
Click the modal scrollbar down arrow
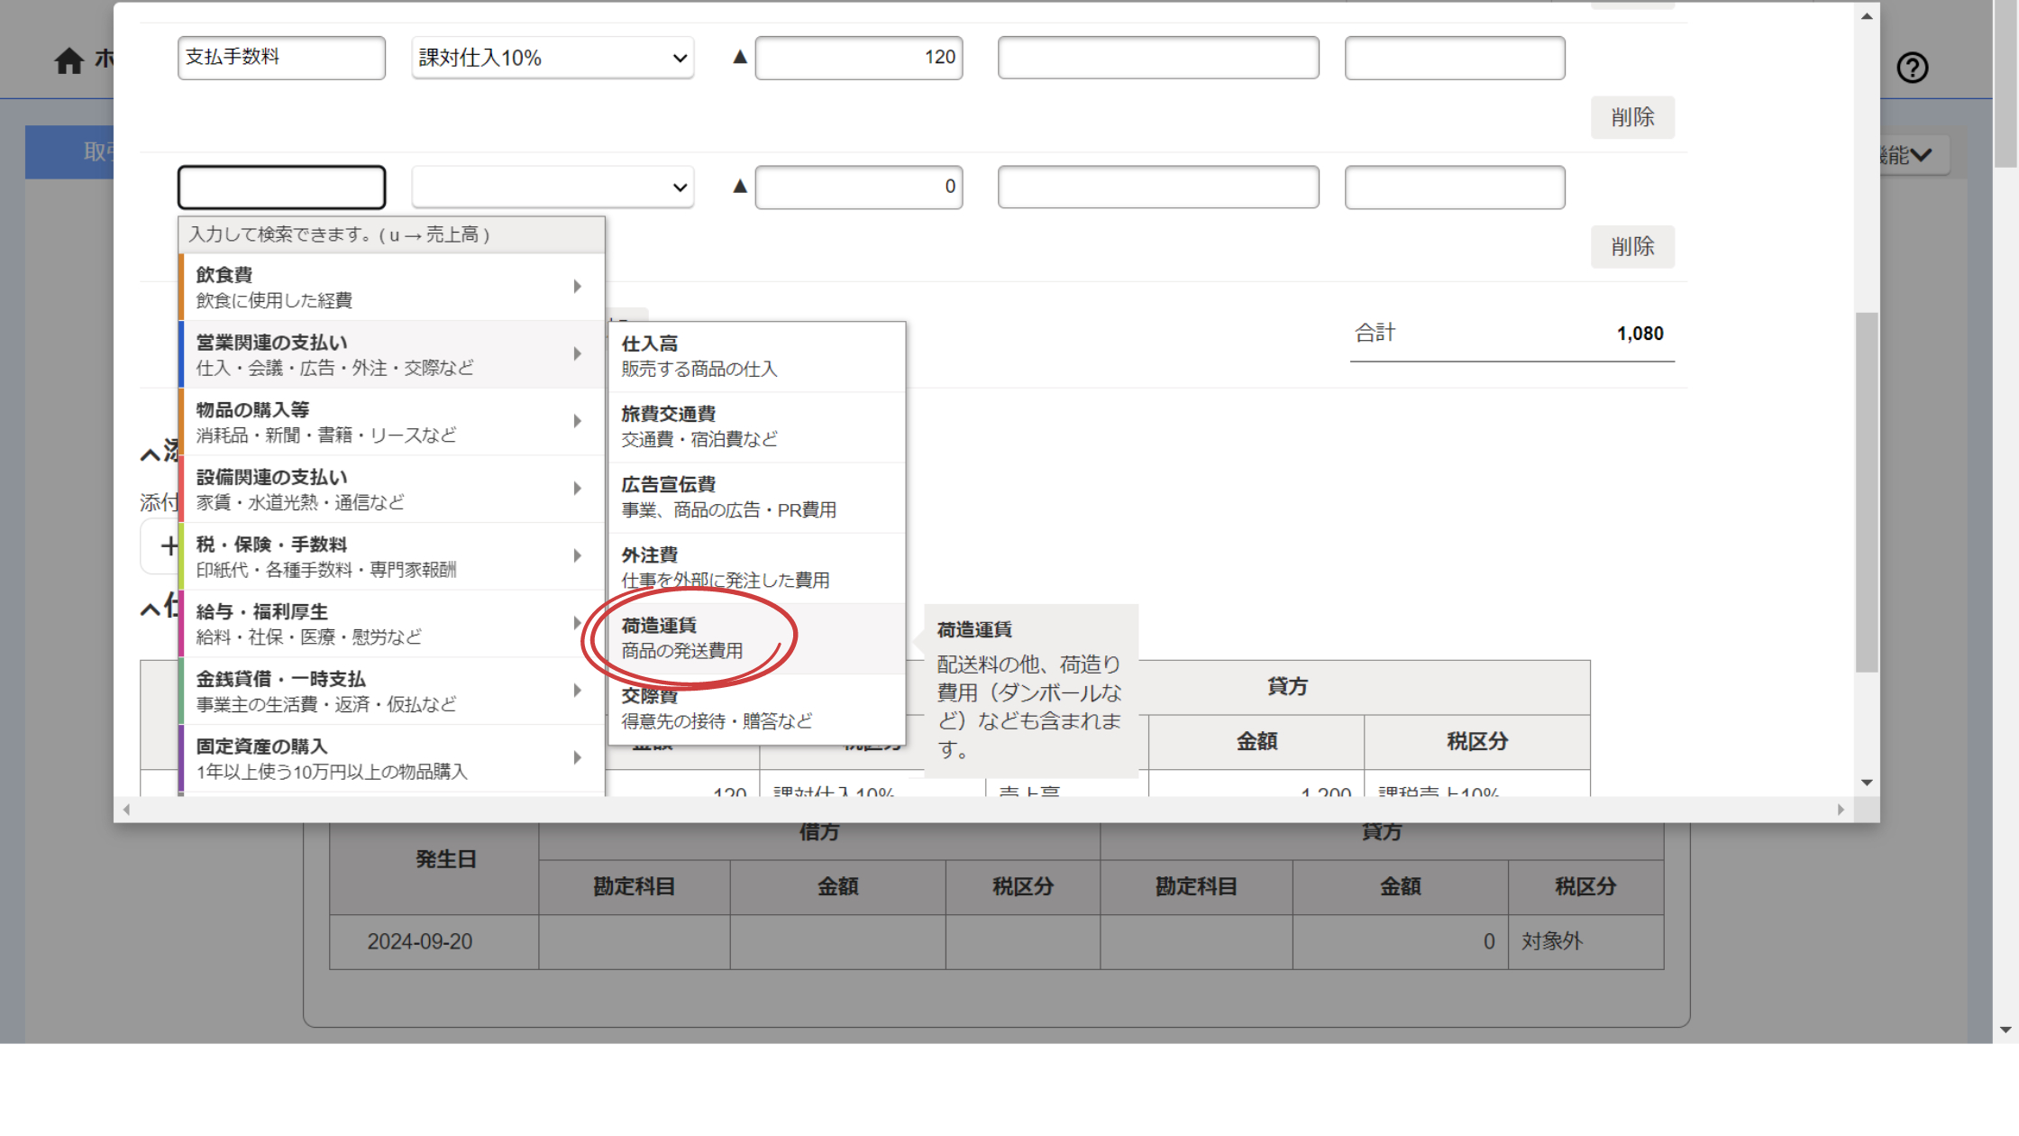point(1868,783)
